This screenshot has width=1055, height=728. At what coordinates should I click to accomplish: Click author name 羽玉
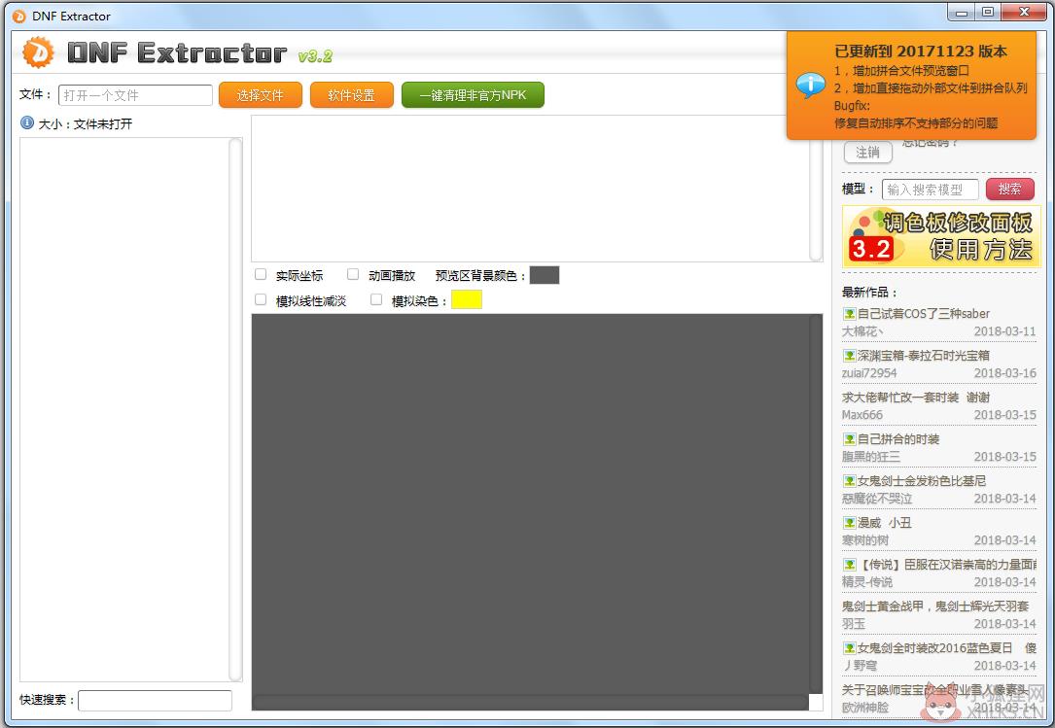(853, 623)
